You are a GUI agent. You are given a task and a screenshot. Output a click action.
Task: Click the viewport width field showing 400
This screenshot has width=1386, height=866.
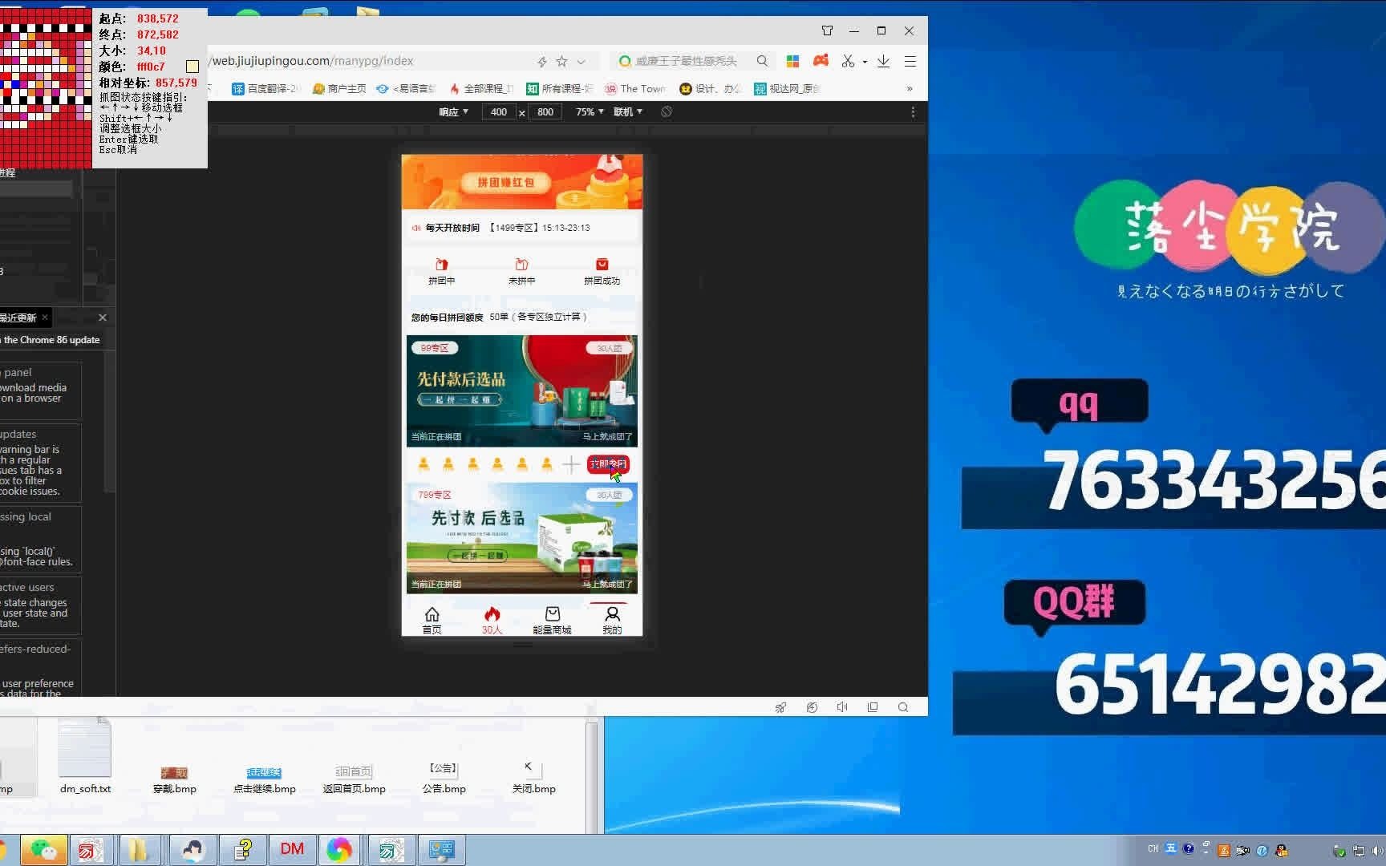pyautogui.click(x=499, y=112)
